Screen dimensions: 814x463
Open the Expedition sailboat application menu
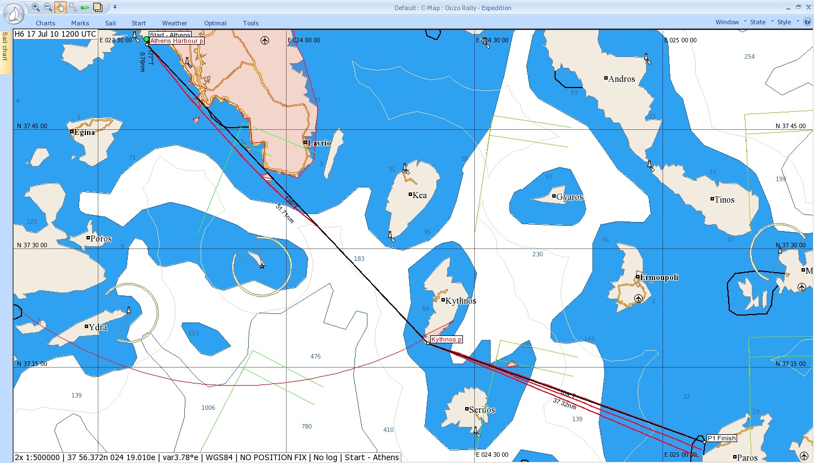(14, 13)
